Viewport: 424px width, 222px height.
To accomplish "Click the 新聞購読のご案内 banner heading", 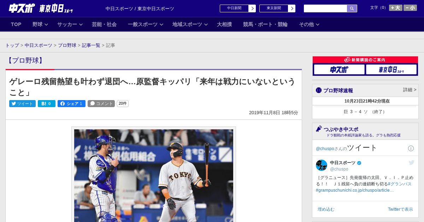I will [x=365, y=60].
